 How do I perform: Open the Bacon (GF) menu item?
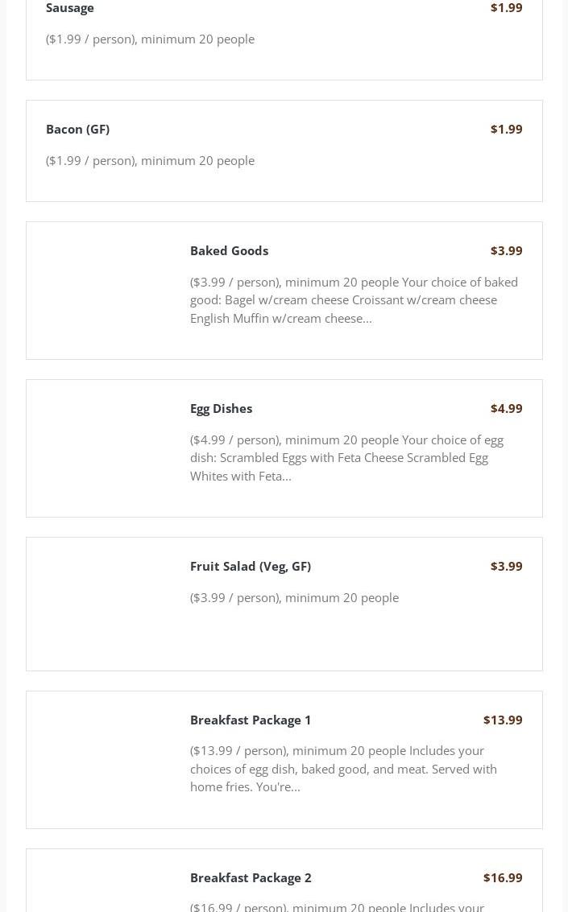tap(77, 129)
